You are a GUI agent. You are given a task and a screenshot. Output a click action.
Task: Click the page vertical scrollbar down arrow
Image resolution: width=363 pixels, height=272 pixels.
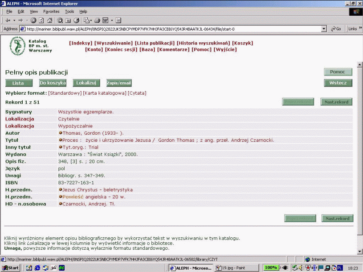[359, 252]
